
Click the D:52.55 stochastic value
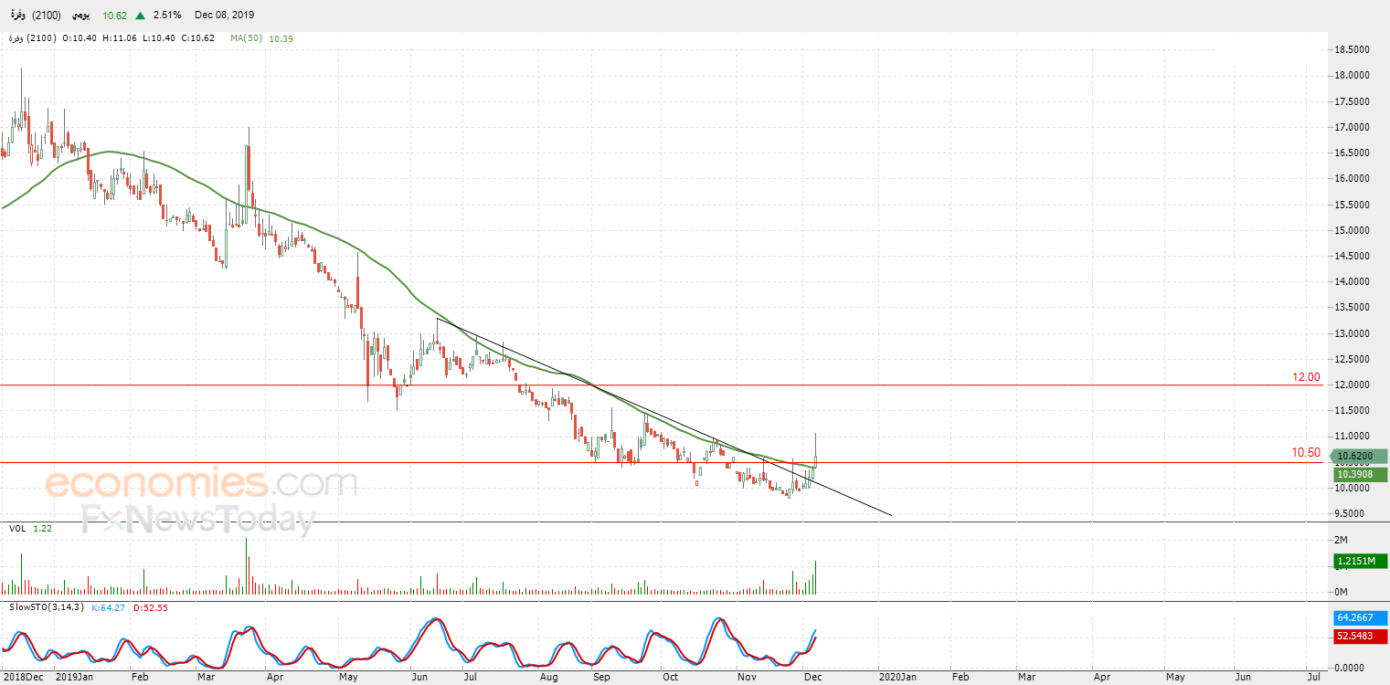click(x=151, y=606)
